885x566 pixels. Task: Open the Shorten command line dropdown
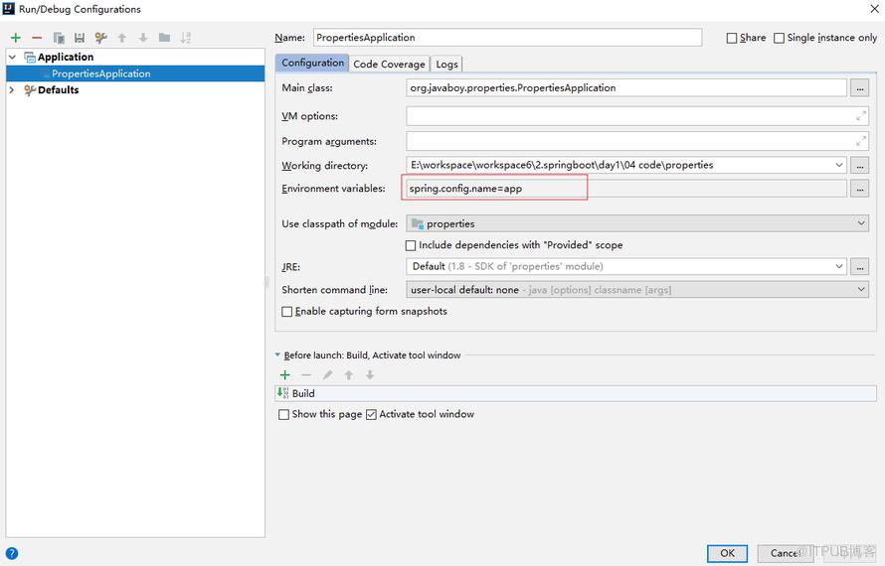click(x=861, y=290)
